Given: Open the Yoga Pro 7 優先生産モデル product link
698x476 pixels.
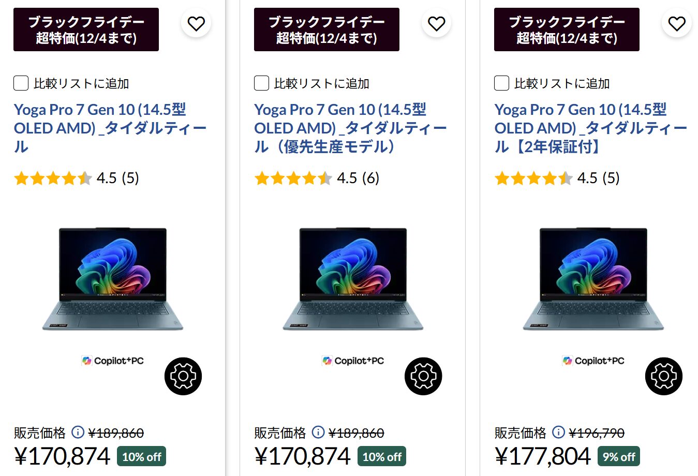Looking at the screenshot, I should coord(350,128).
